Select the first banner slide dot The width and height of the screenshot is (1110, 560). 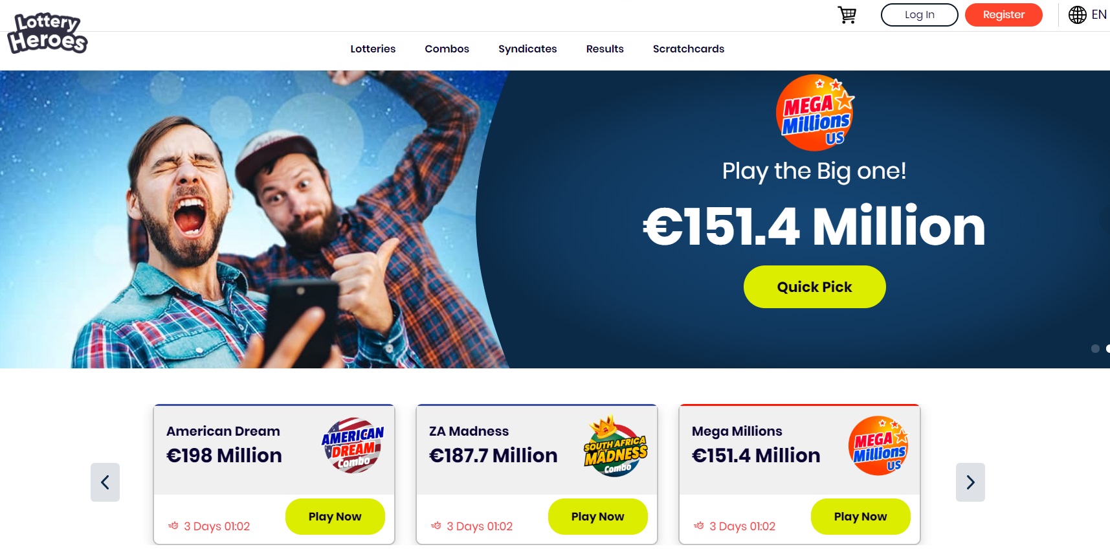(x=1095, y=348)
